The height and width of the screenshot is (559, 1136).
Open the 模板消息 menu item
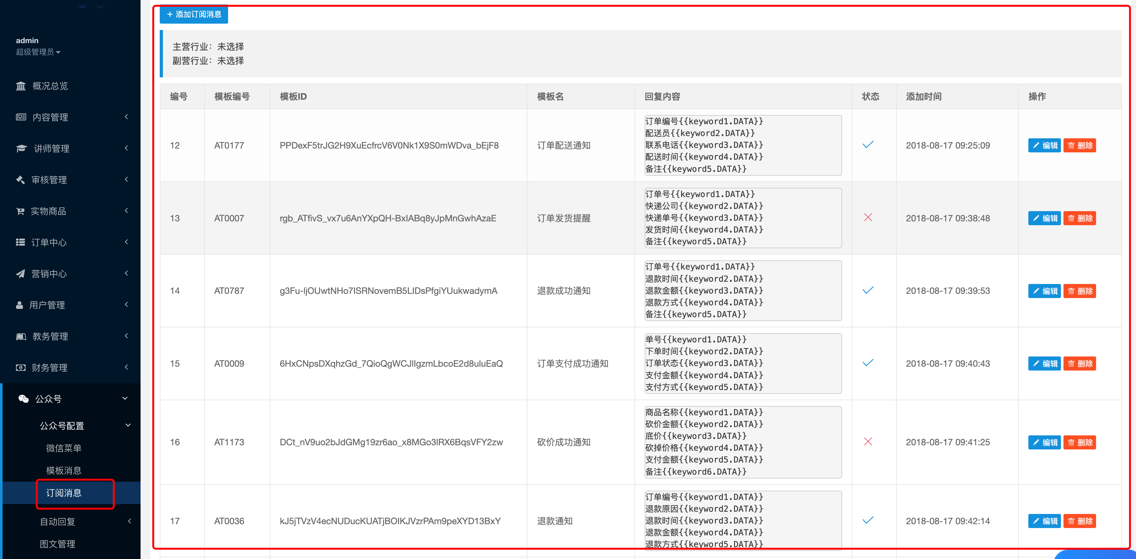click(64, 471)
